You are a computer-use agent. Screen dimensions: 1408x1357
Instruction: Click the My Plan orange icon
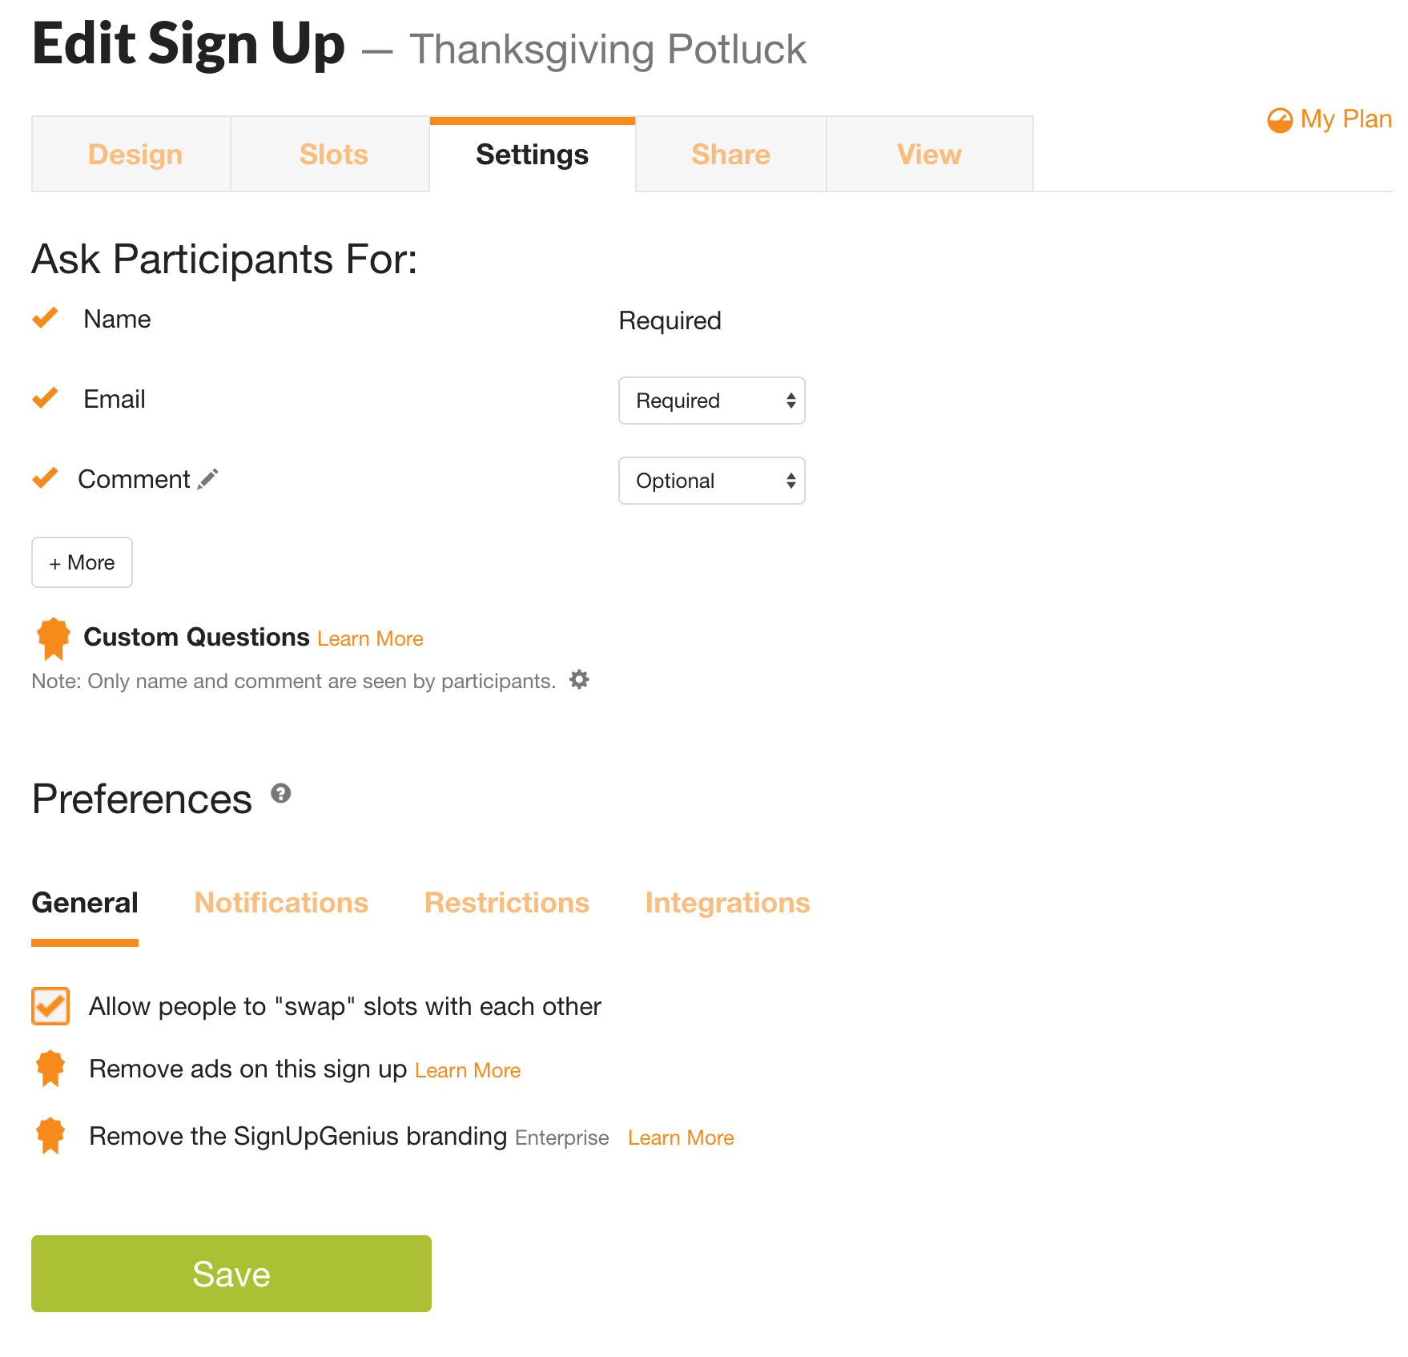click(x=1280, y=119)
